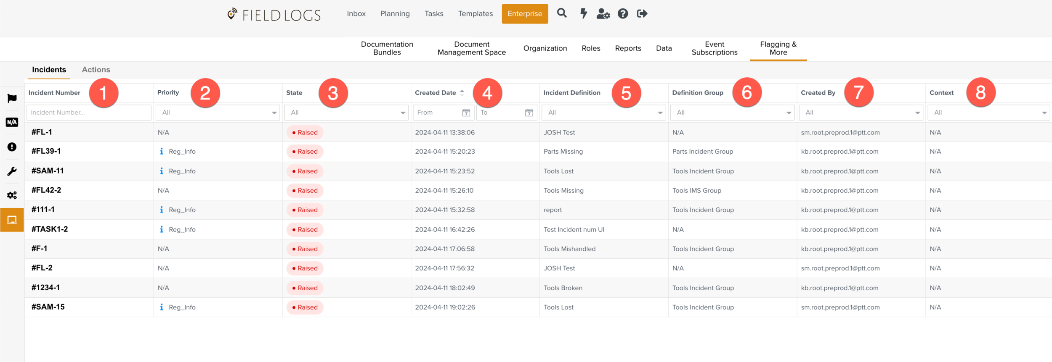This screenshot has height=362, width=1052.
Task: Open Flagging & More section
Action: coord(778,48)
